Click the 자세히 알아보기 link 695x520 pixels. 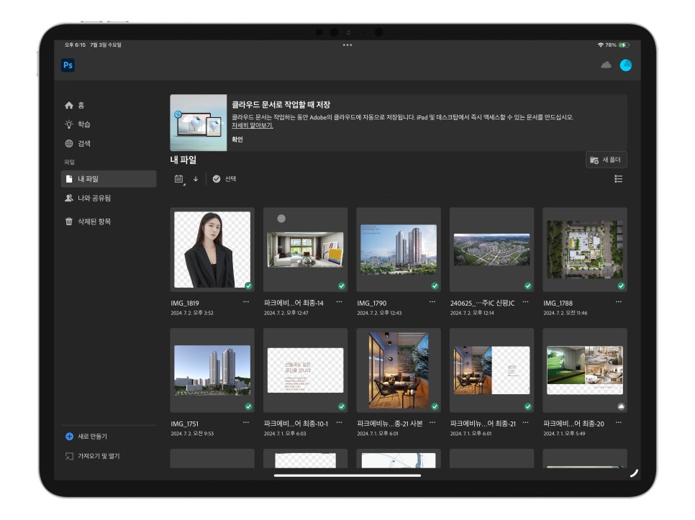[x=253, y=125]
